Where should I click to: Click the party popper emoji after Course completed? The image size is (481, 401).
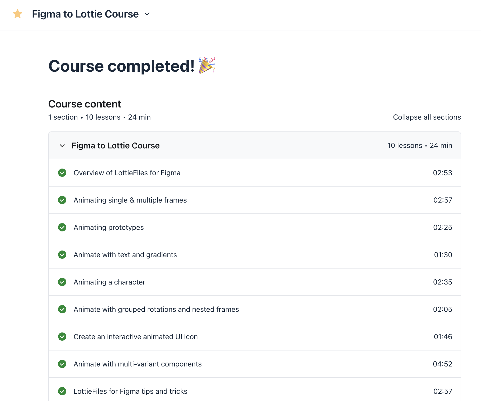[207, 65]
